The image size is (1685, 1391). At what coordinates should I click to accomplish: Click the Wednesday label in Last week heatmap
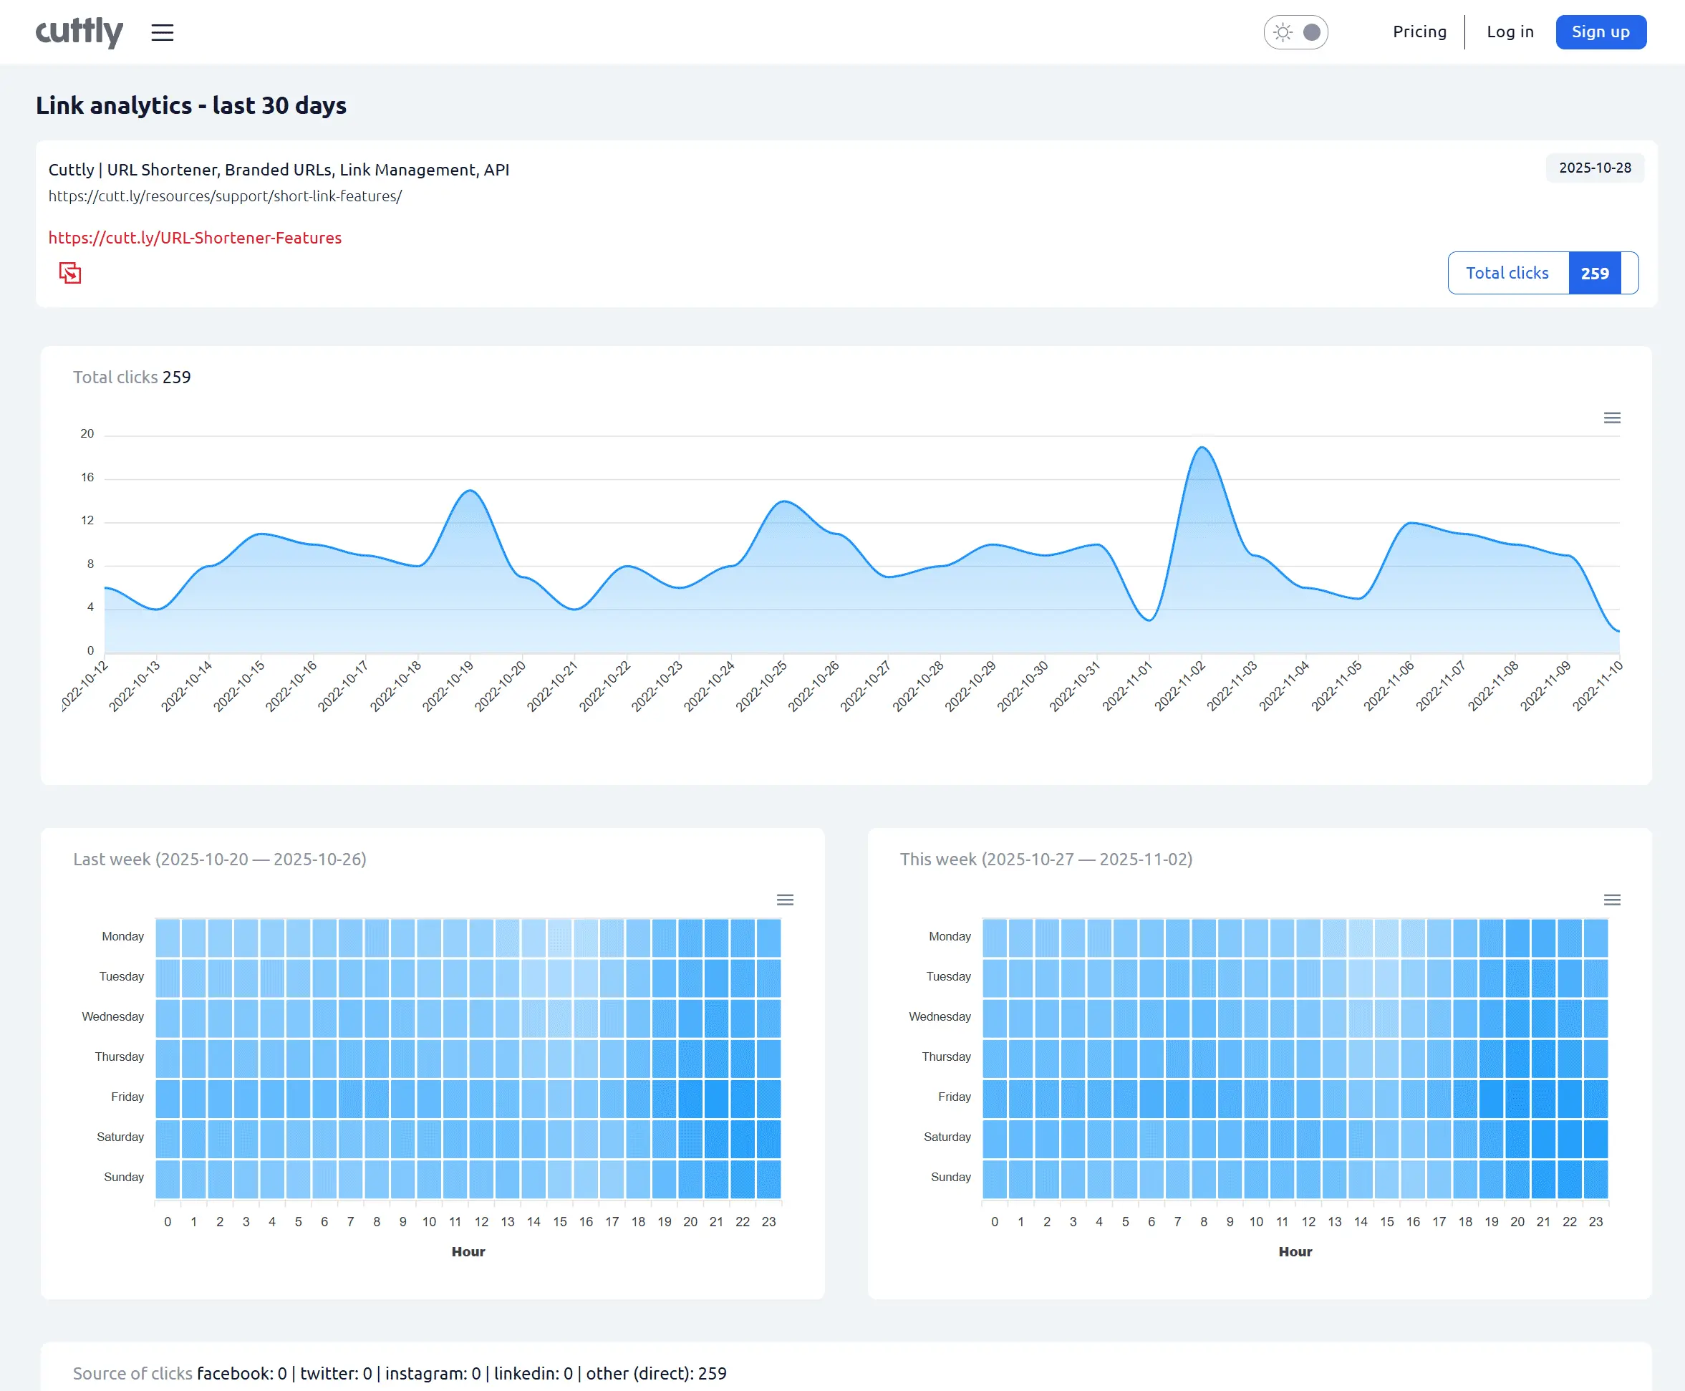click(x=113, y=1017)
